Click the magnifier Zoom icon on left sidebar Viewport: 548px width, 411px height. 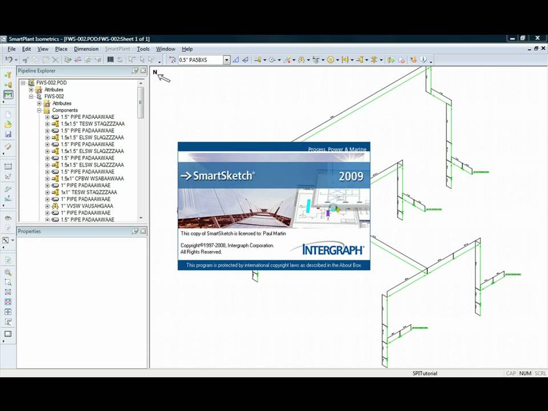point(8,273)
